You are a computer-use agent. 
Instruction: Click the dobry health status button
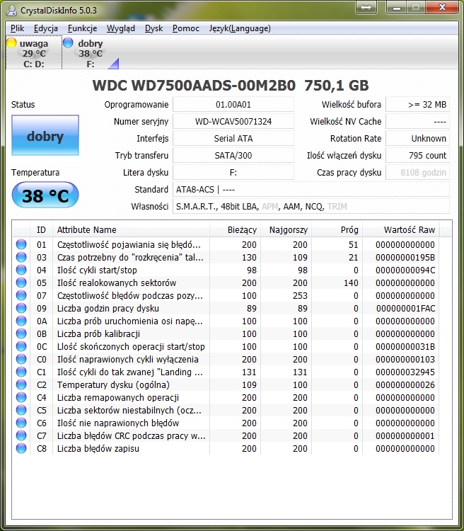coord(45,135)
